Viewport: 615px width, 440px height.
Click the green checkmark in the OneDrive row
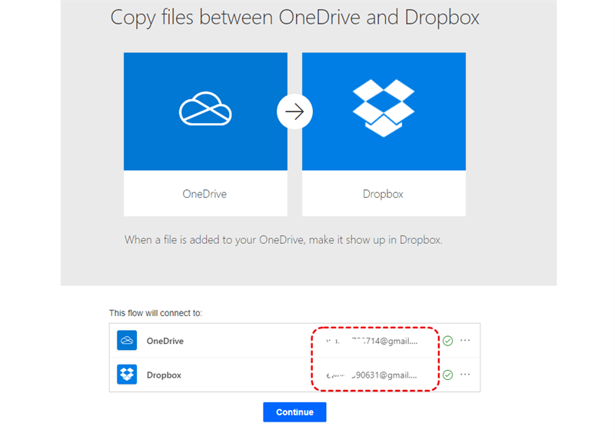tap(447, 341)
